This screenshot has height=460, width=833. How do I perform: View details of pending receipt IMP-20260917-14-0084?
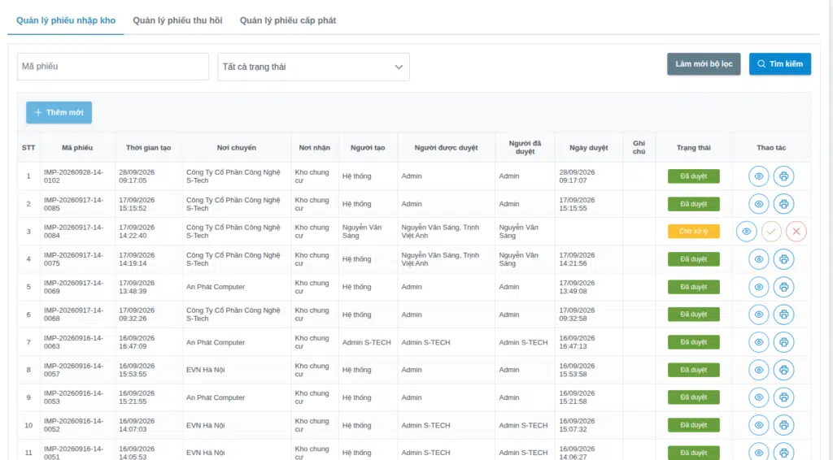747,232
